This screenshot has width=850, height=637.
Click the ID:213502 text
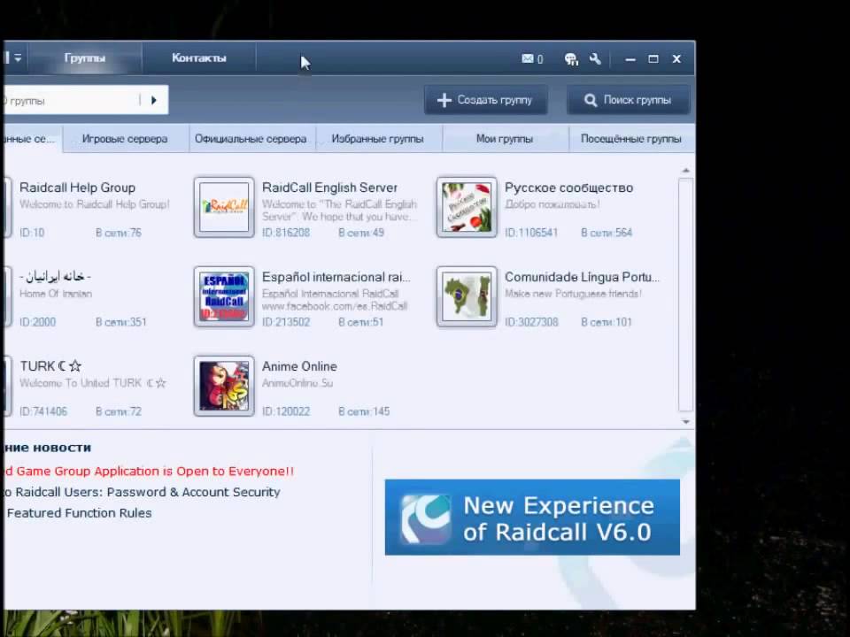click(286, 322)
